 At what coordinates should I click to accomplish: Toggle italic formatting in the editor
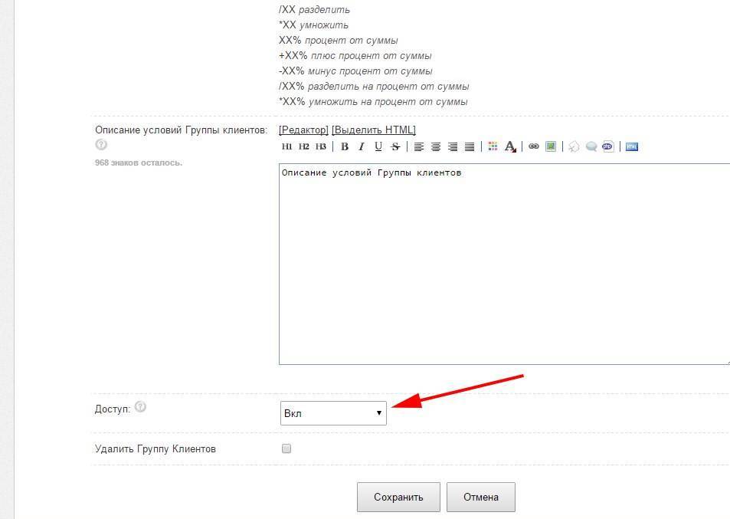[x=362, y=146]
